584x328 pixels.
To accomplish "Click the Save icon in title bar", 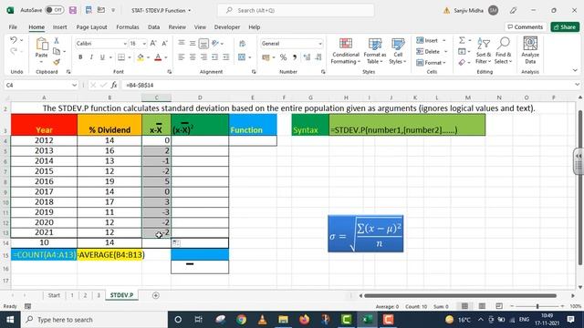I will [x=73, y=10].
